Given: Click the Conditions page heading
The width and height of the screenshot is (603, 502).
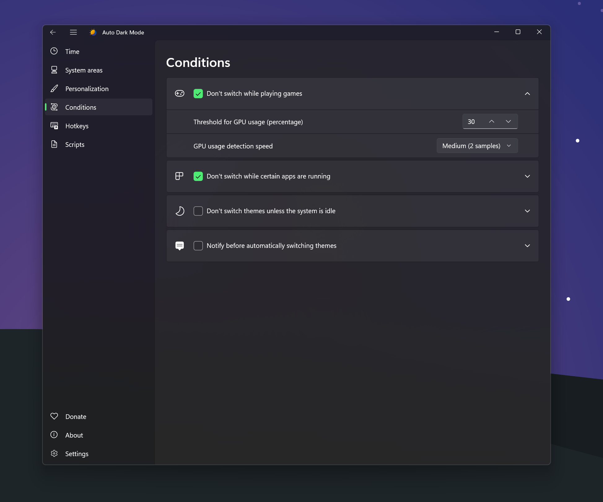Looking at the screenshot, I should [198, 63].
